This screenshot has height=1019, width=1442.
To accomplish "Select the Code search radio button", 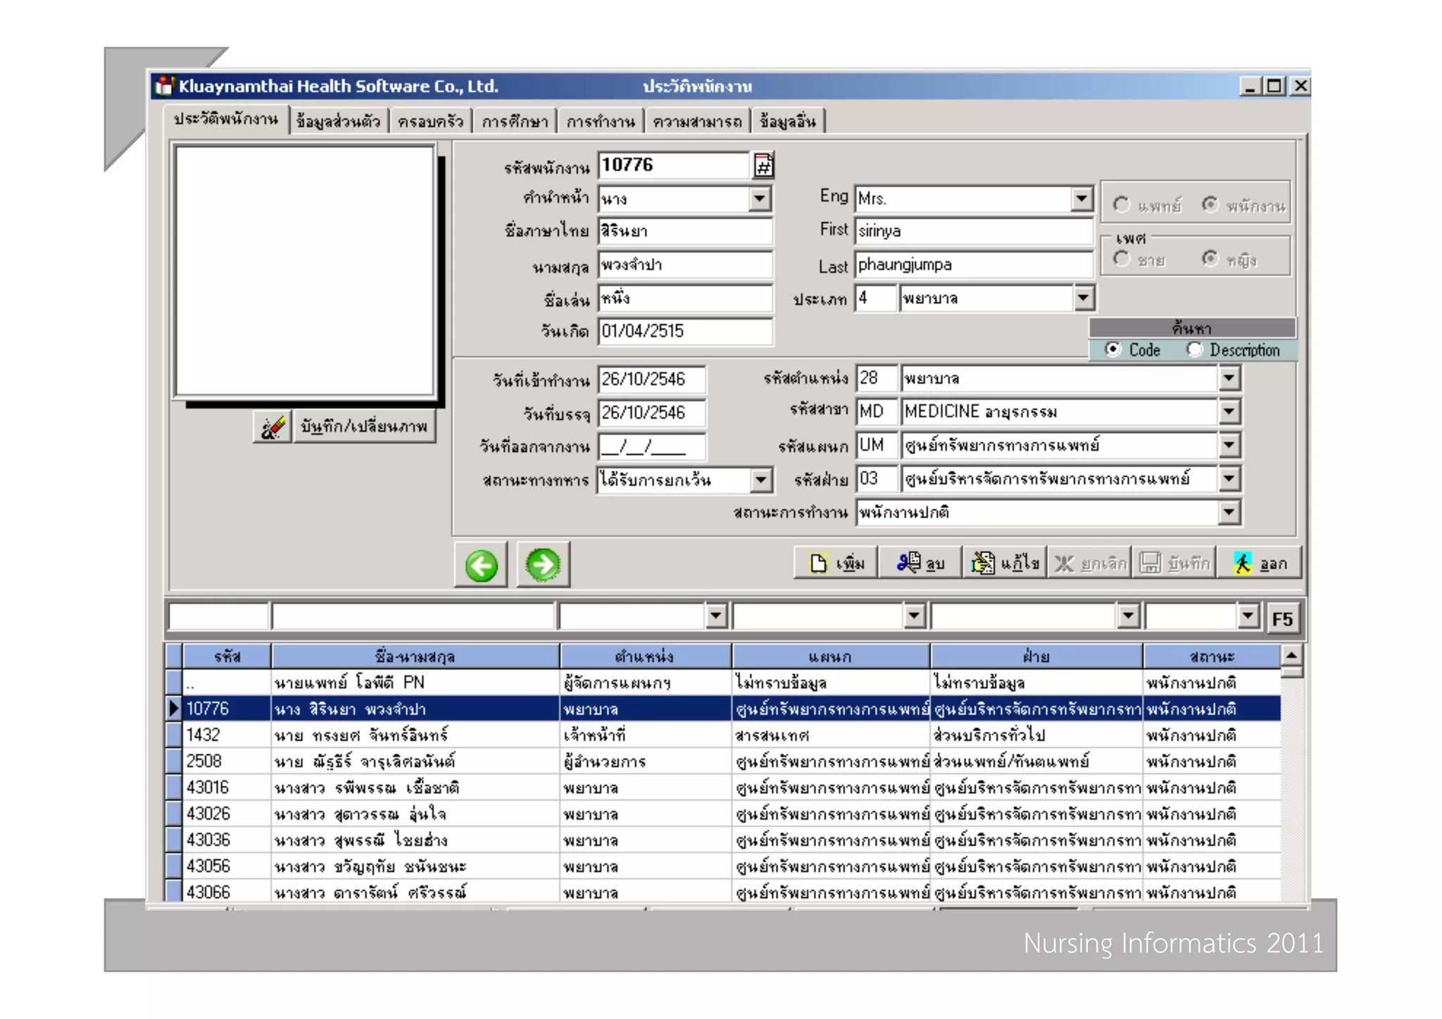I will (x=1113, y=350).
